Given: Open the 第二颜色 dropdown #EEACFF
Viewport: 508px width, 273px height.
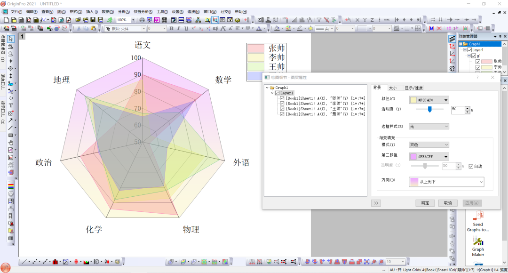Looking at the screenshot, I should (429, 157).
